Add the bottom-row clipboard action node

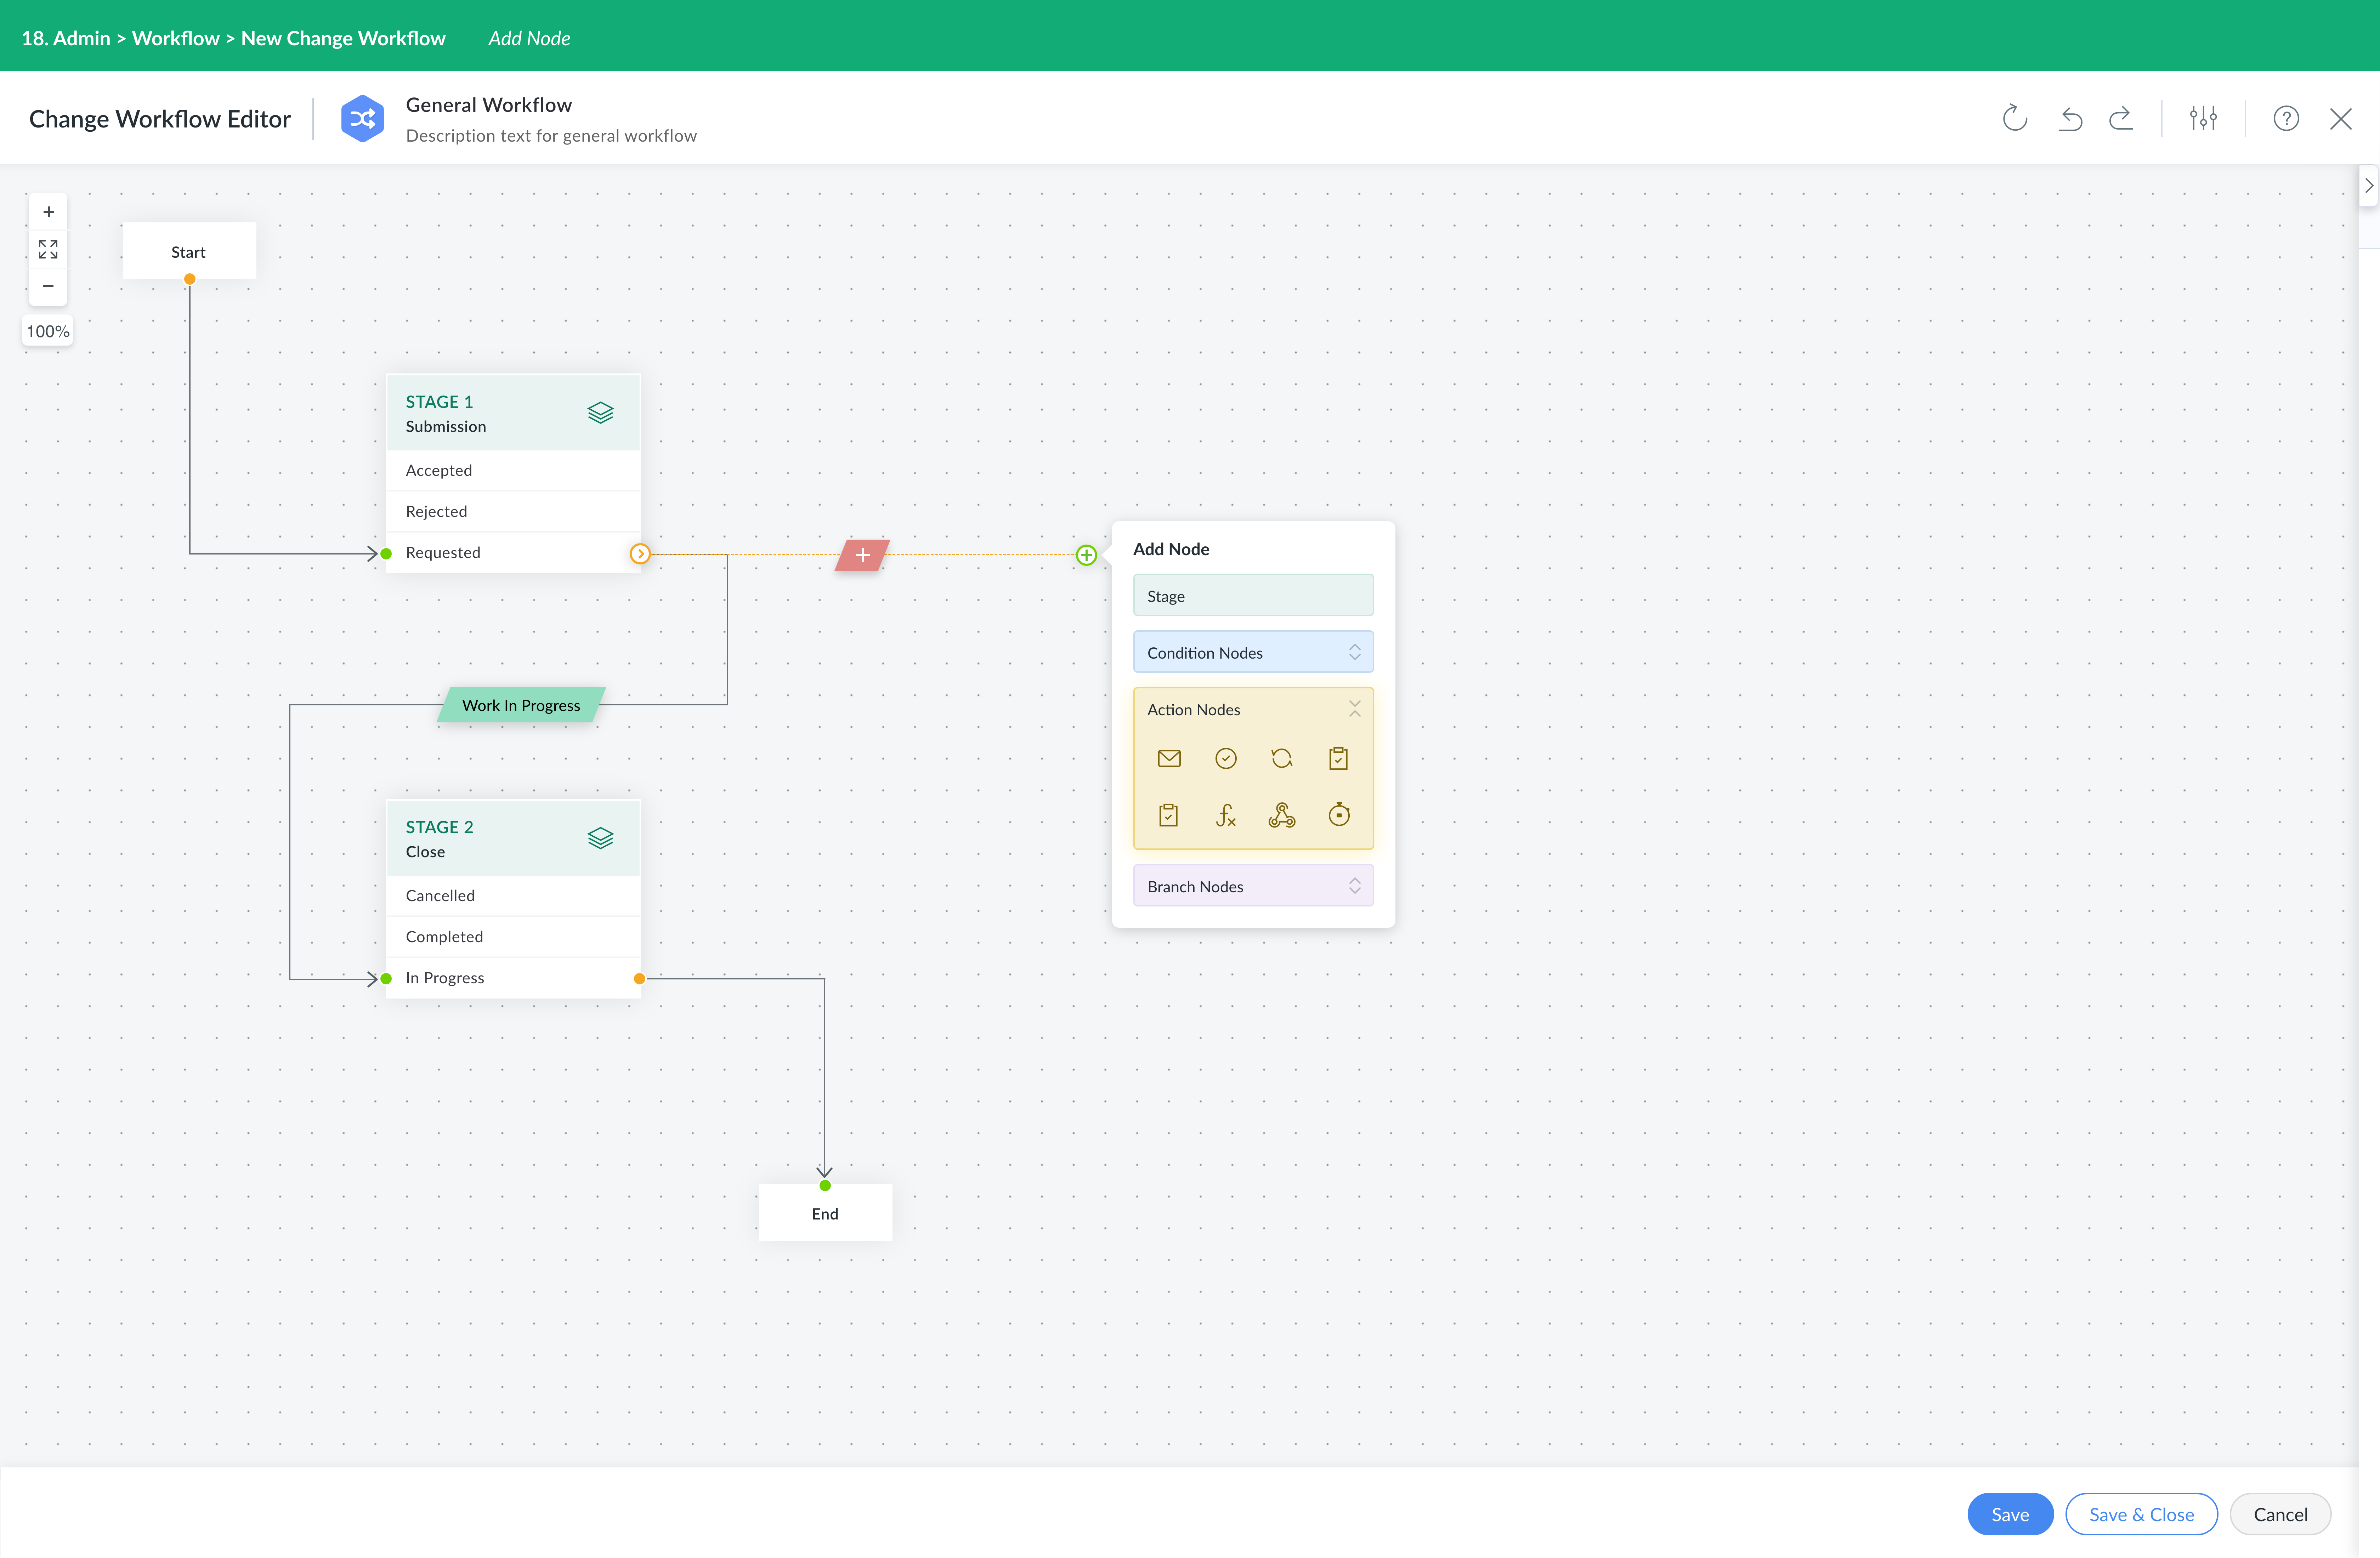[1168, 815]
